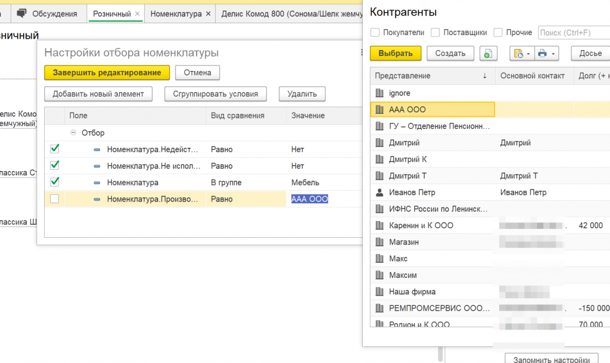Check the Номенклатура.Произво… filter row checkbox
The image size is (610, 363).
click(x=55, y=199)
